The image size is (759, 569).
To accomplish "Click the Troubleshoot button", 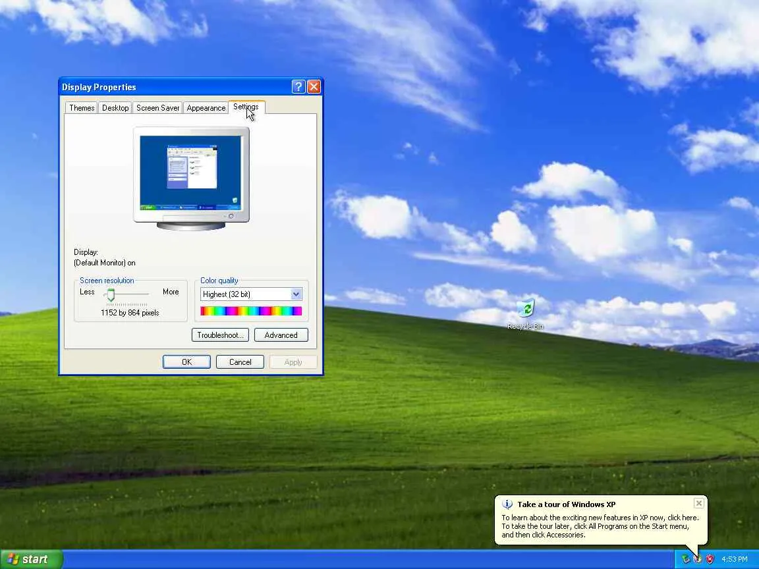I will [220, 335].
